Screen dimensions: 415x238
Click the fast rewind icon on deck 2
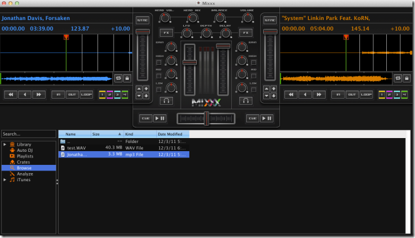[291, 94]
